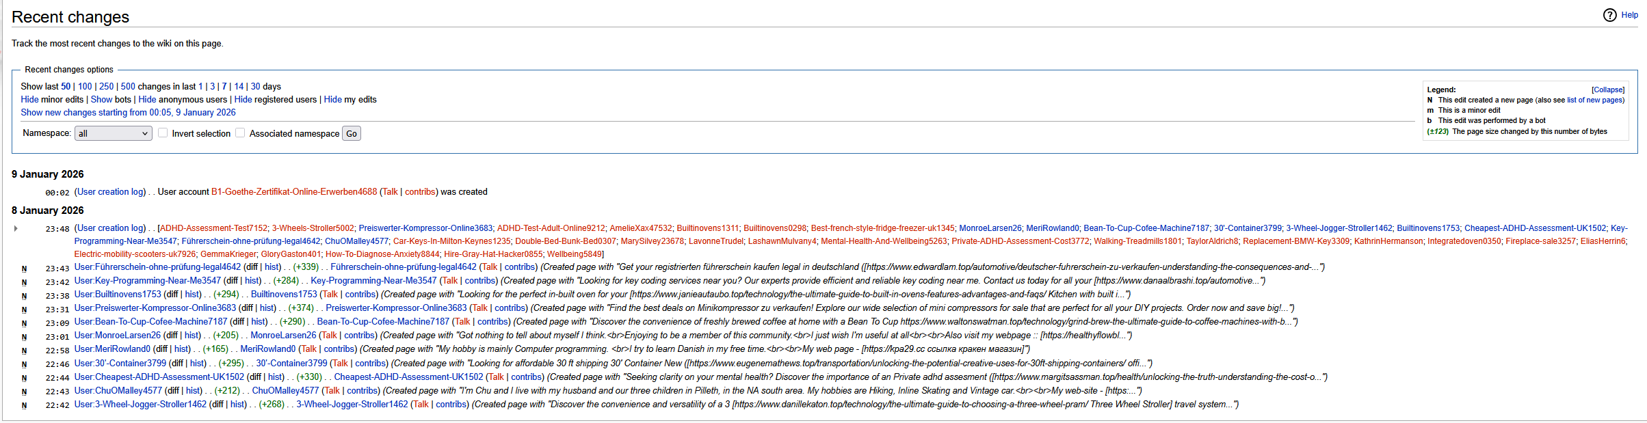Open B1-Goethe-Zertifikat-Online-Erwerben4688 user page

click(294, 192)
